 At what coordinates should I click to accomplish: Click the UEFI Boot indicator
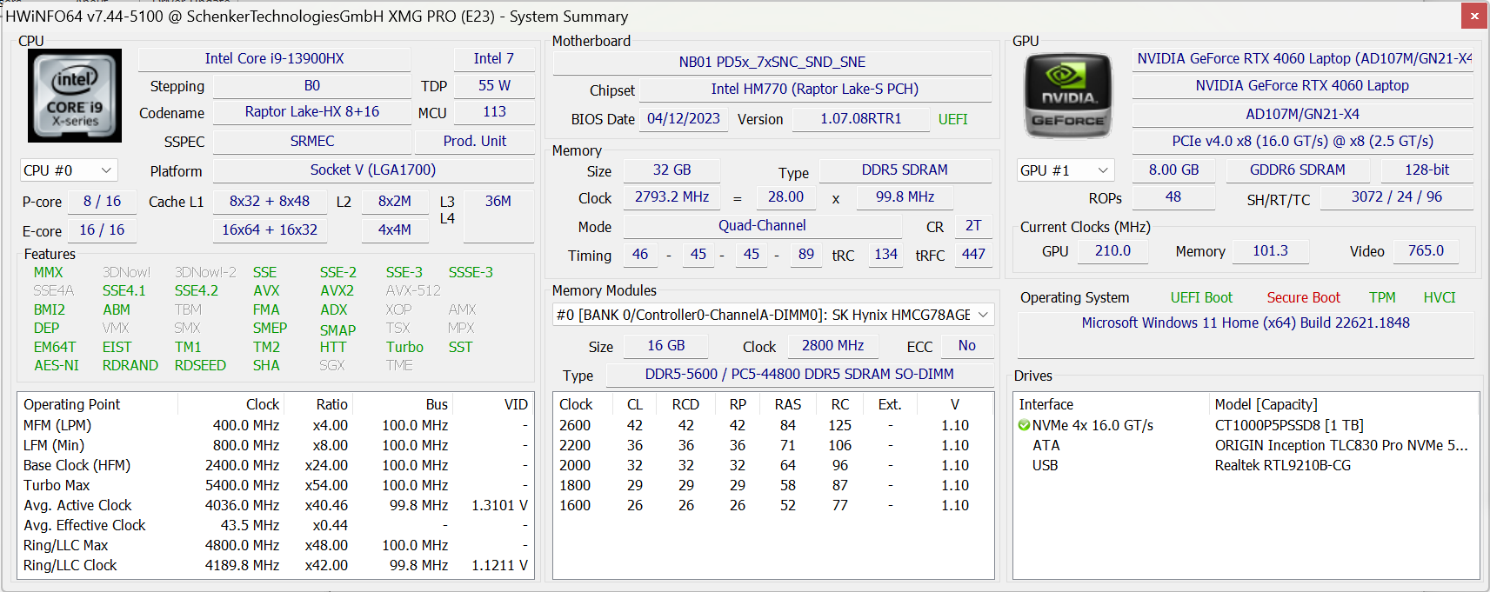pyautogui.click(x=1200, y=297)
